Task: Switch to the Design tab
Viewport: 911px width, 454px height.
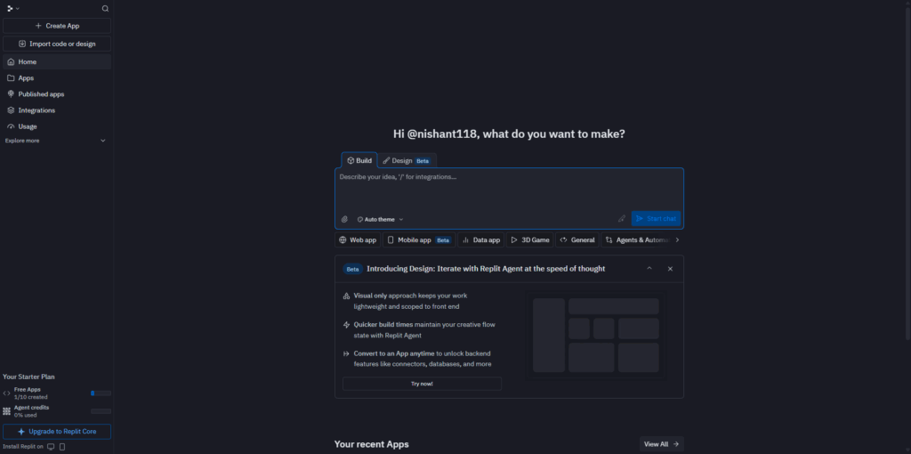Action: click(408, 160)
